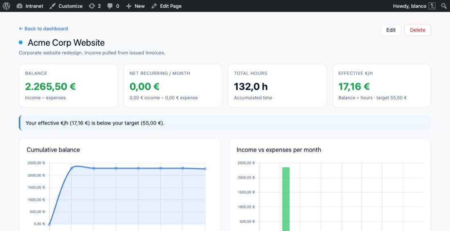
Task: Open the WordPress logo menu
Action: [6, 6]
